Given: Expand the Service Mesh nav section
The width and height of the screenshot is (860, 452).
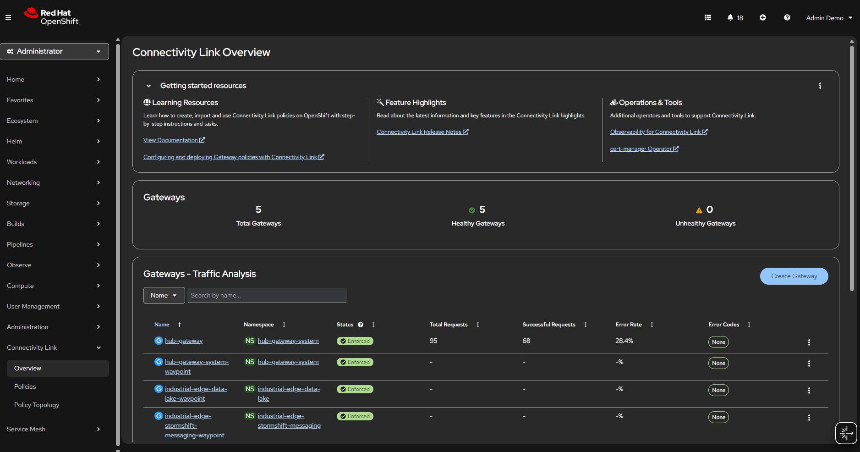Looking at the screenshot, I should coord(55,429).
